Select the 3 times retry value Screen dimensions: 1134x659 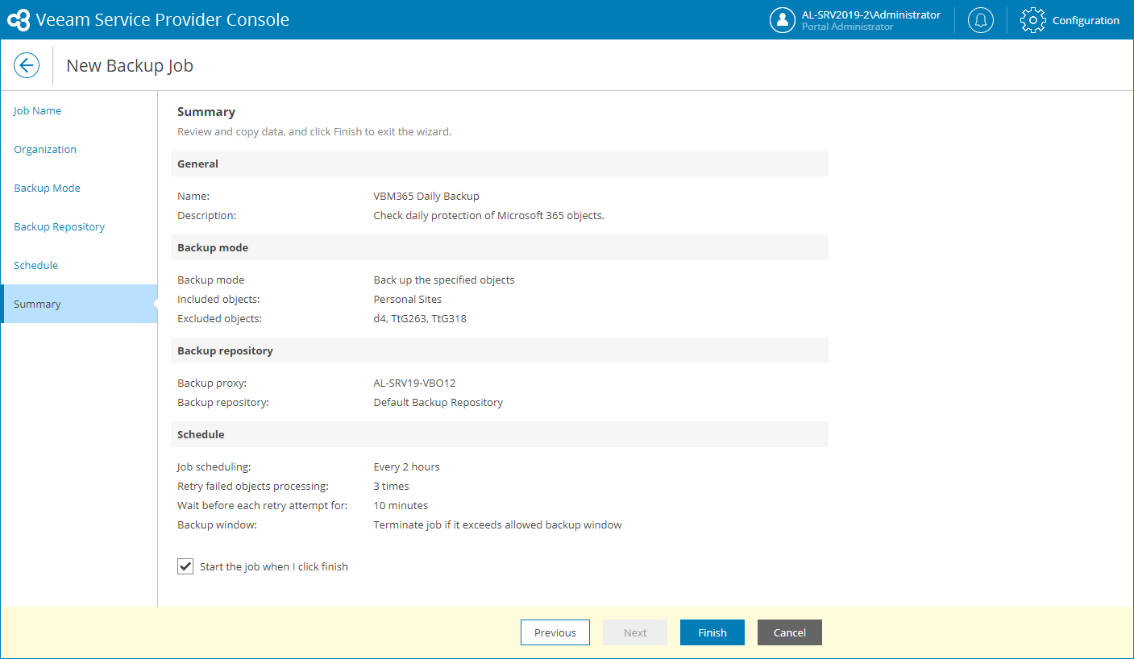(392, 486)
